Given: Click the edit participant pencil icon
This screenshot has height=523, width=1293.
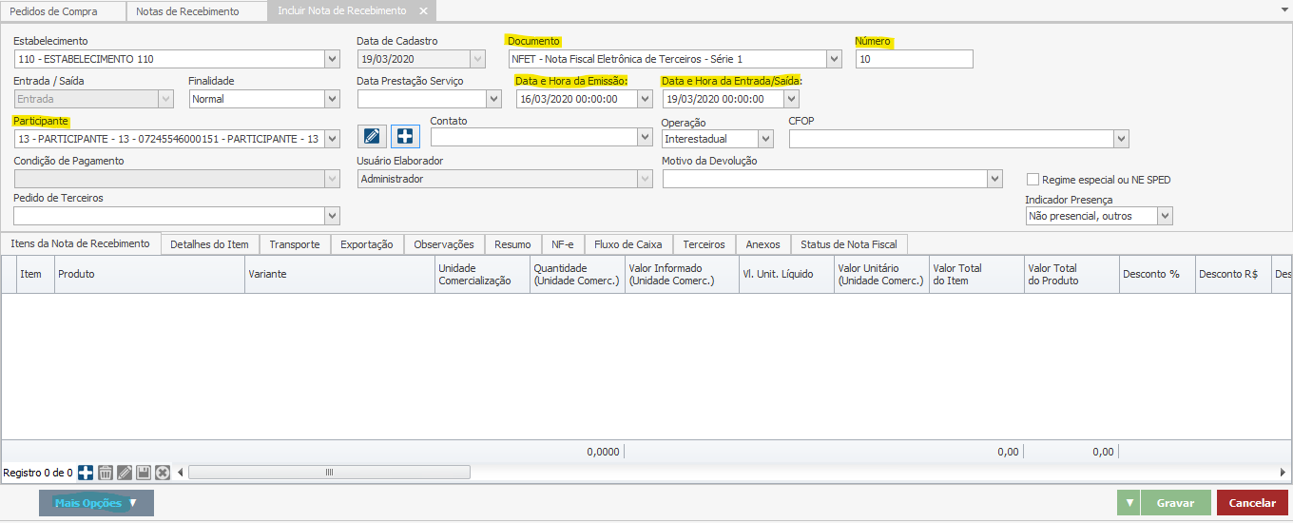Looking at the screenshot, I should click(374, 137).
